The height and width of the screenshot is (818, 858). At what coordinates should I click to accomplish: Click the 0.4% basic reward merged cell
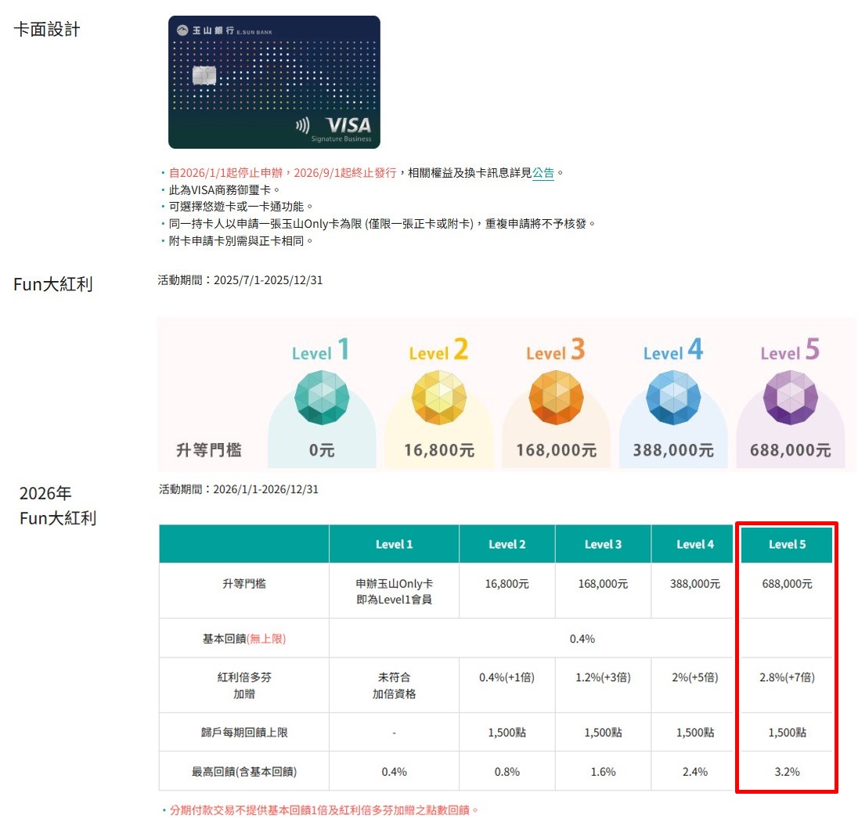582,639
